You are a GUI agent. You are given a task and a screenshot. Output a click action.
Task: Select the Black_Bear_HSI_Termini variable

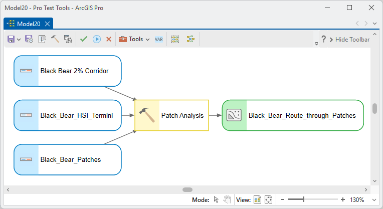68,115
